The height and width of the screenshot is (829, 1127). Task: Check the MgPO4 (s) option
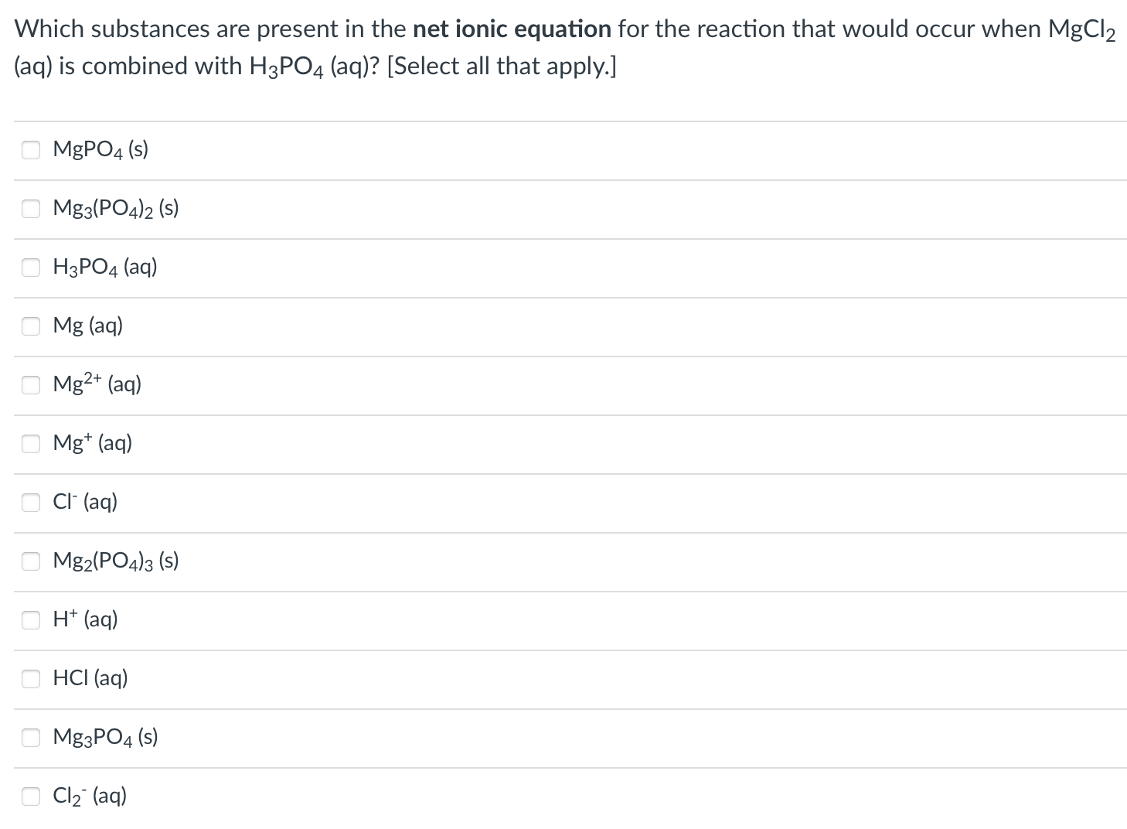point(31,150)
